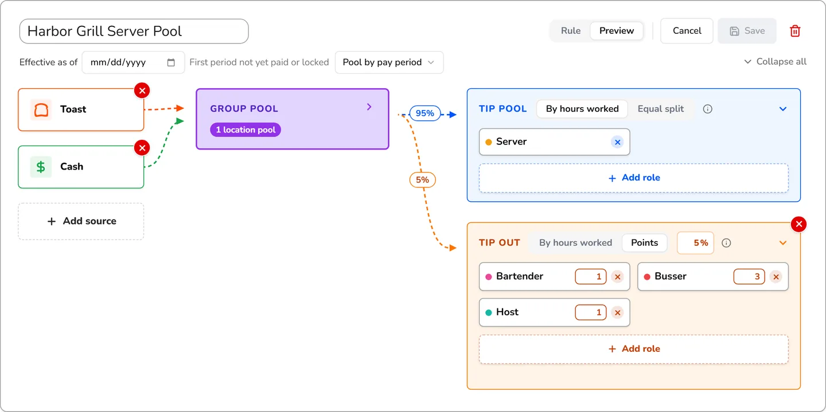826x412 pixels.
Task: Click the TIP POOL heading
Action: (502, 109)
